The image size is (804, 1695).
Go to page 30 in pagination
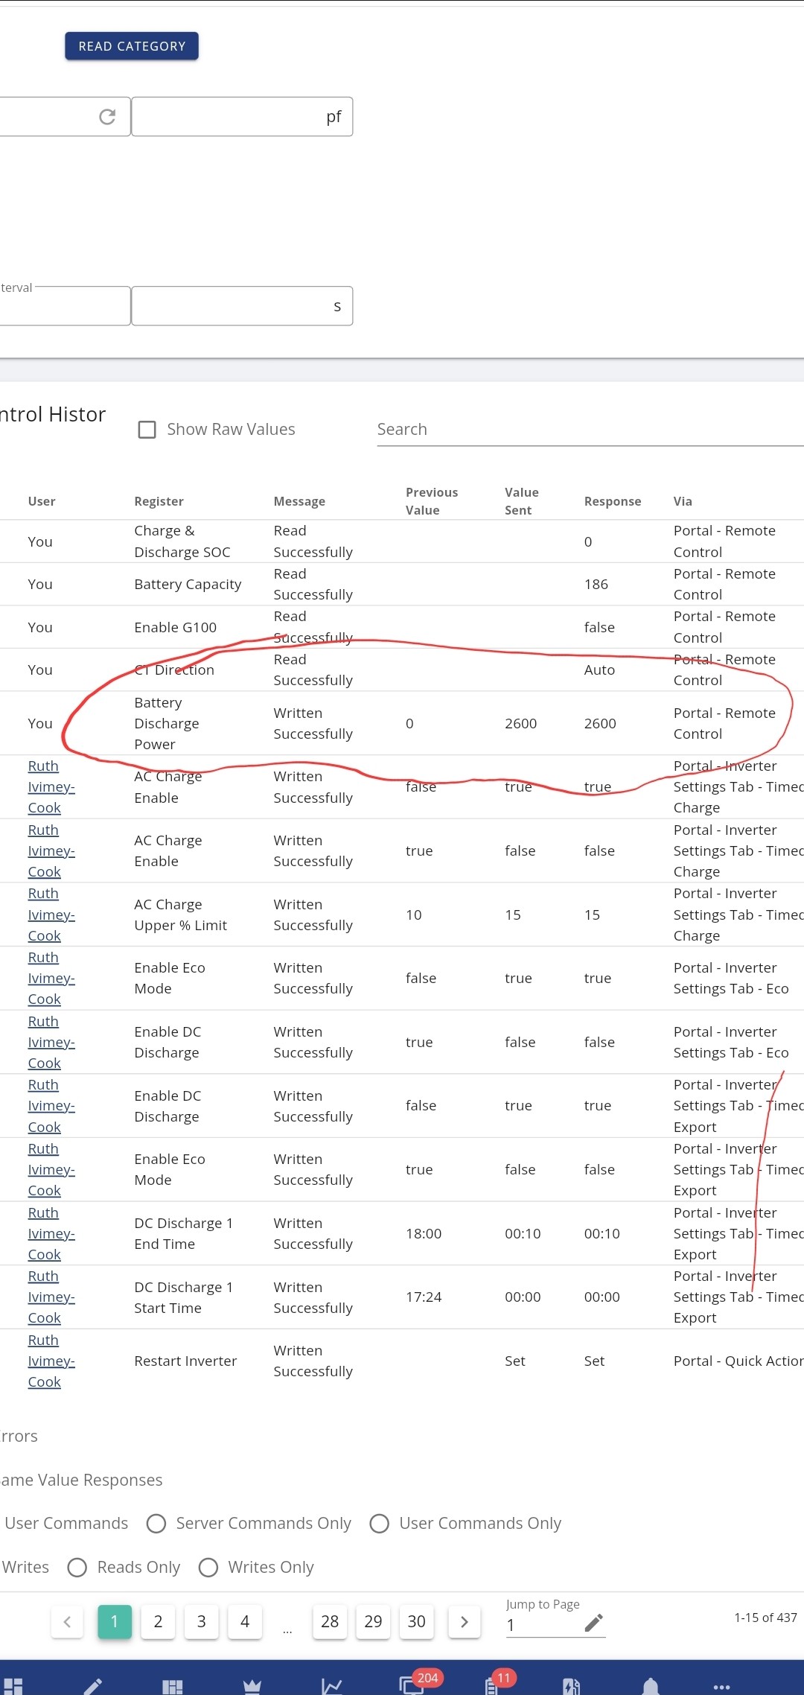[x=417, y=1622]
